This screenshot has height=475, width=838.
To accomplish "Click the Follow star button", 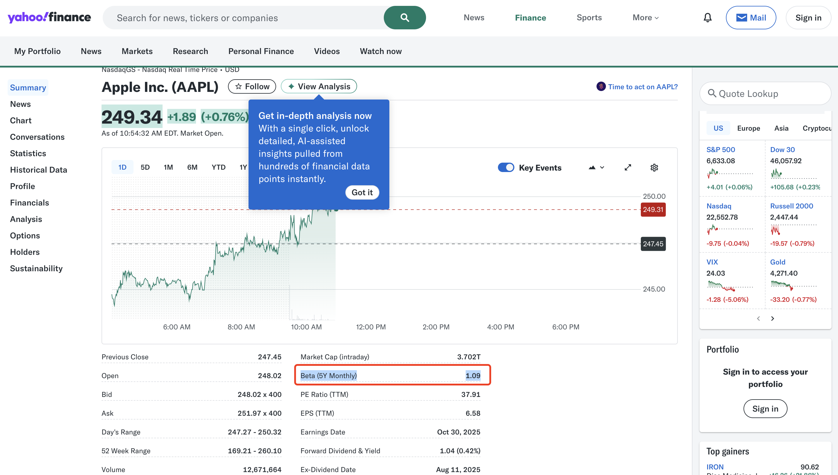I will click(x=252, y=86).
